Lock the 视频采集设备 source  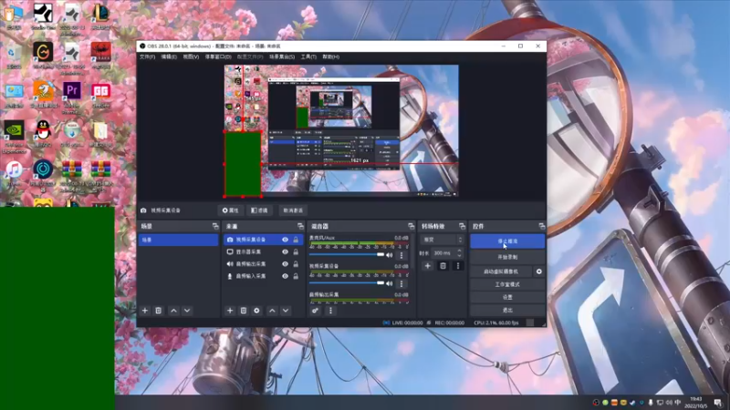pyautogui.click(x=296, y=240)
